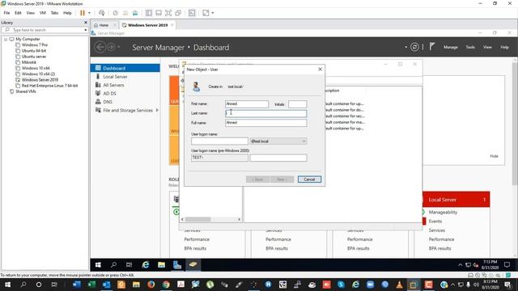This screenshot has width=518, height=291.
Task: Open Server Manager Manage menu
Action: pyautogui.click(x=451, y=47)
